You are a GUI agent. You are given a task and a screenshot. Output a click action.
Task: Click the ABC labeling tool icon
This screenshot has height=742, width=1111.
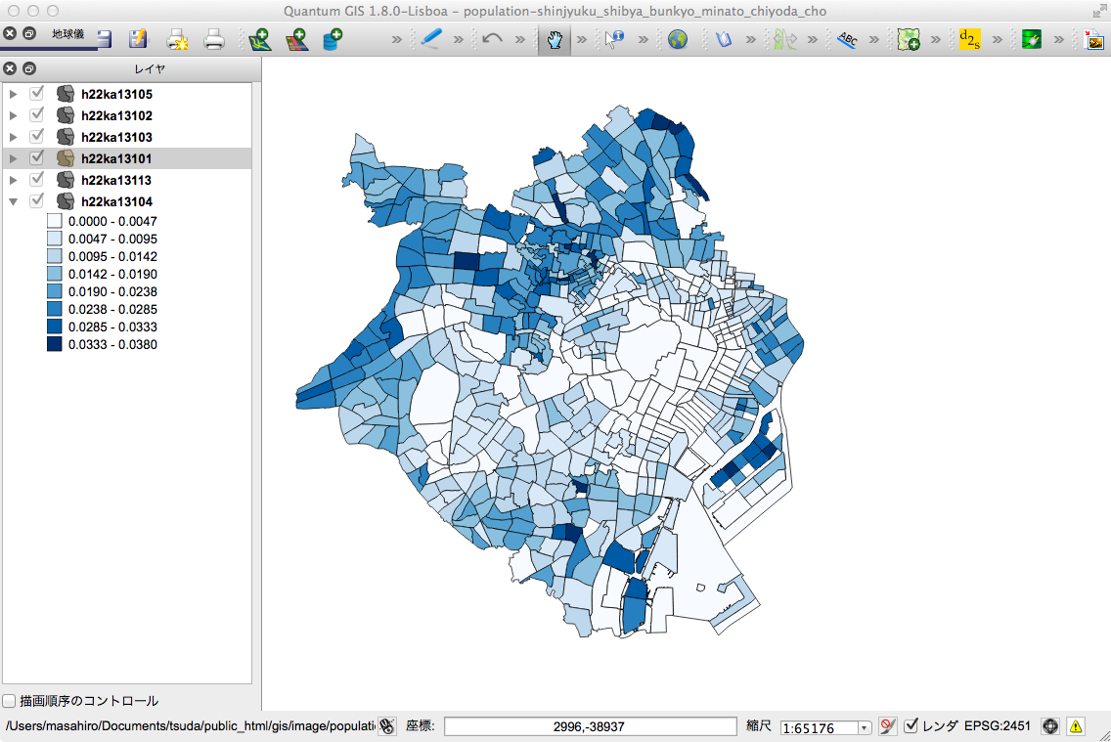[846, 40]
